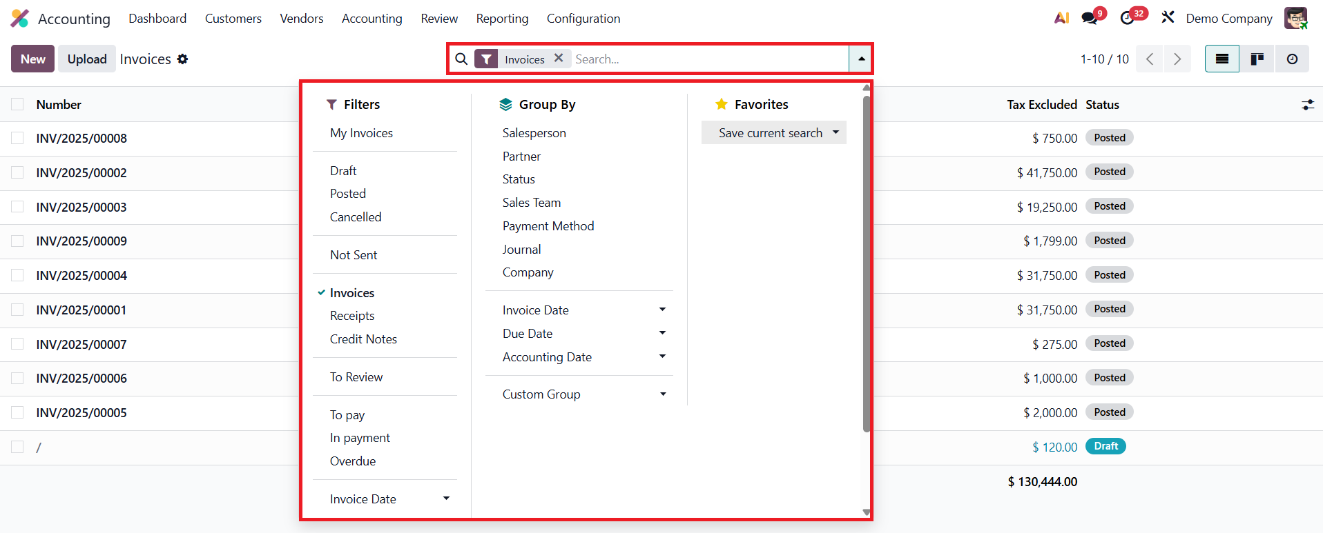Open the Invoices gear settings icon
The height and width of the screenshot is (533, 1323).
[x=182, y=59]
